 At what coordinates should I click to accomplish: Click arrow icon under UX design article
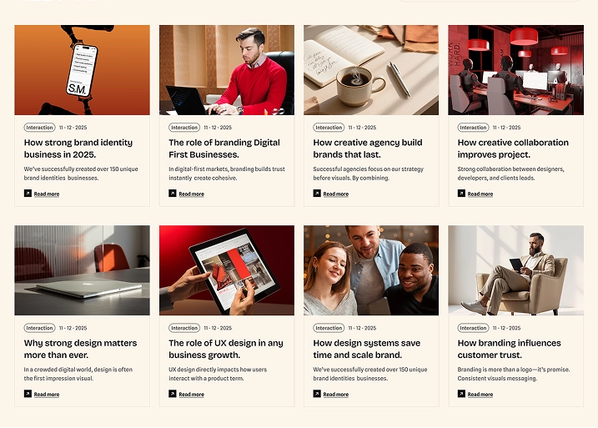[x=173, y=394]
